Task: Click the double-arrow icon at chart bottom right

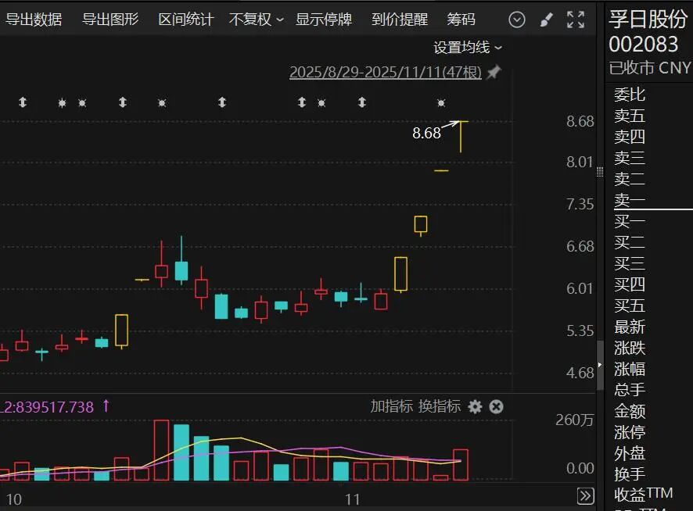Action: click(x=585, y=495)
